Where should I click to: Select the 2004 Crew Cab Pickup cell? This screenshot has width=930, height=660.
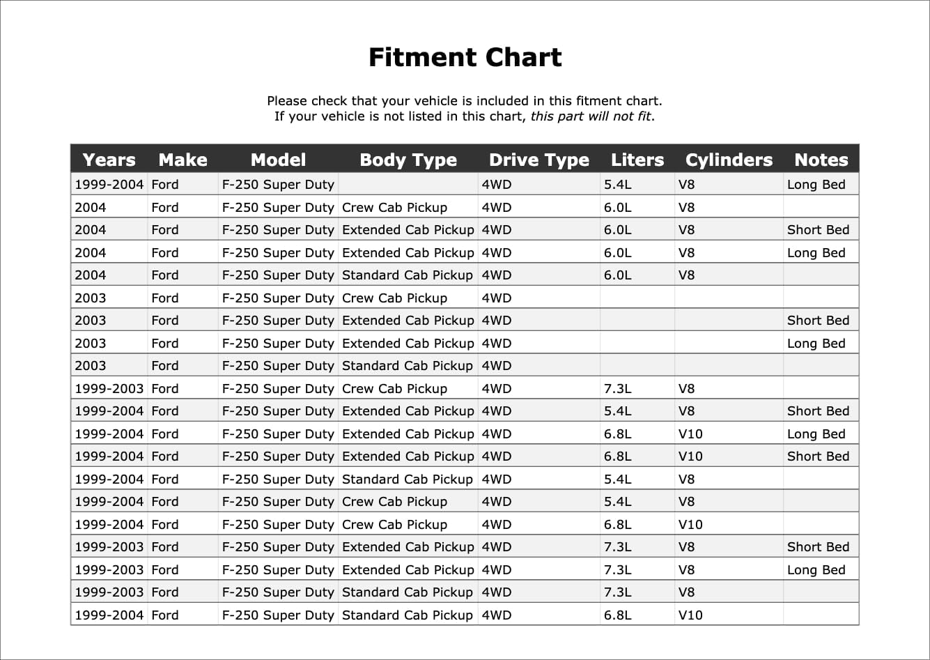coord(394,207)
